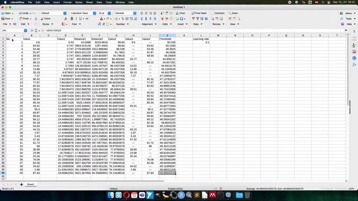
Task: Select column J header
Action: click(167, 35)
